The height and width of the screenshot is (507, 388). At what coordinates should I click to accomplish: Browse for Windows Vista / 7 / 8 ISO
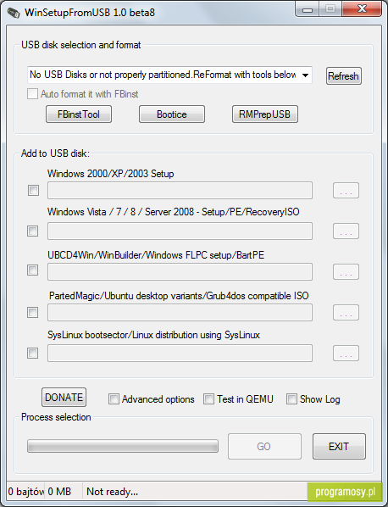tap(346, 231)
